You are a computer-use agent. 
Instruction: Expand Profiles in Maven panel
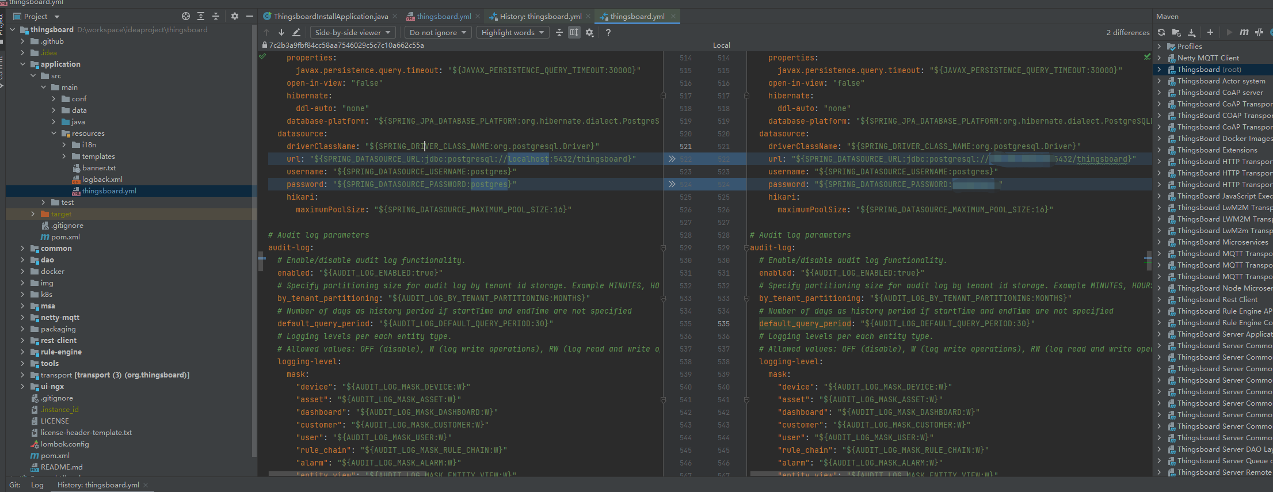point(1159,47)
